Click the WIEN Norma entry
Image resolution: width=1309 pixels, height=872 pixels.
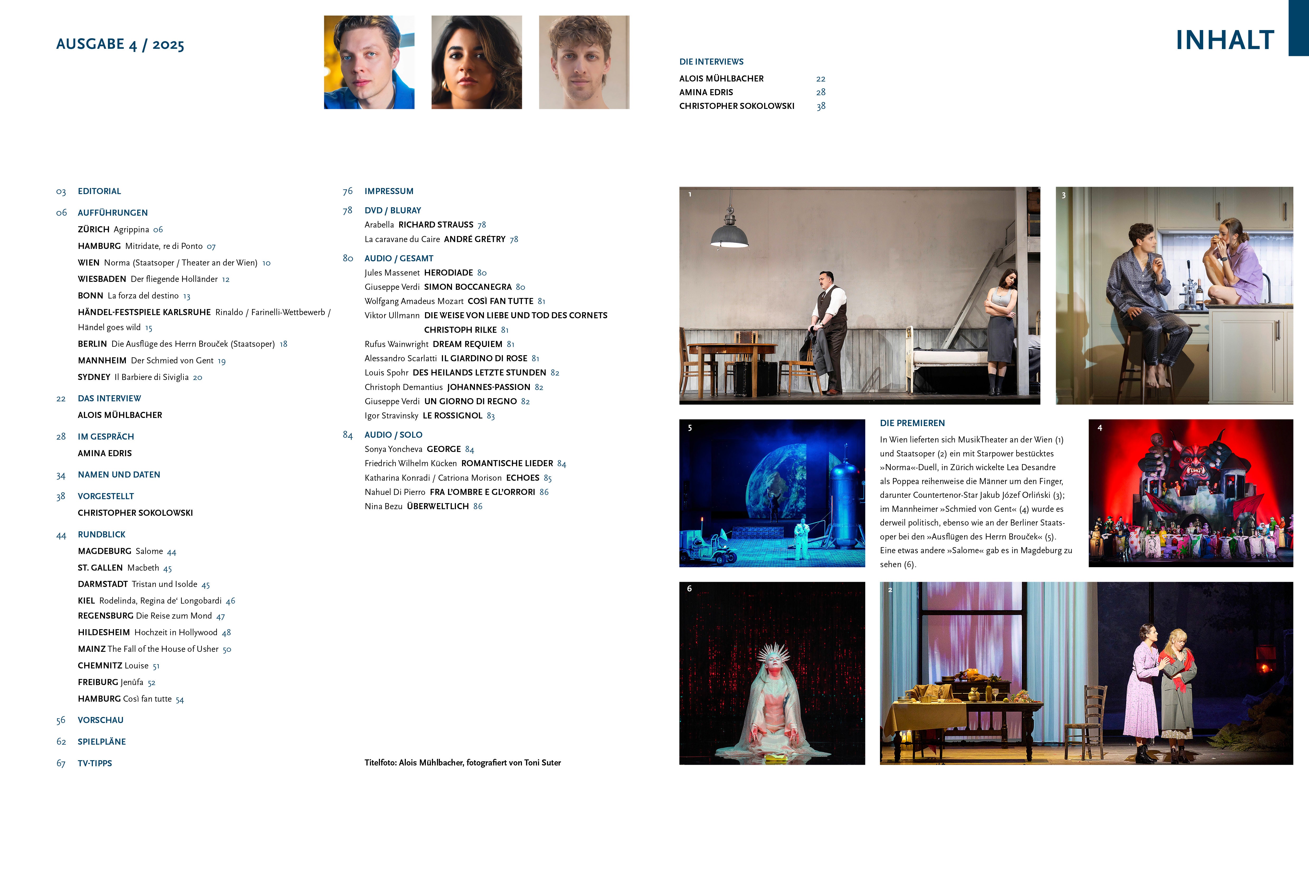[x=174, y=263]
